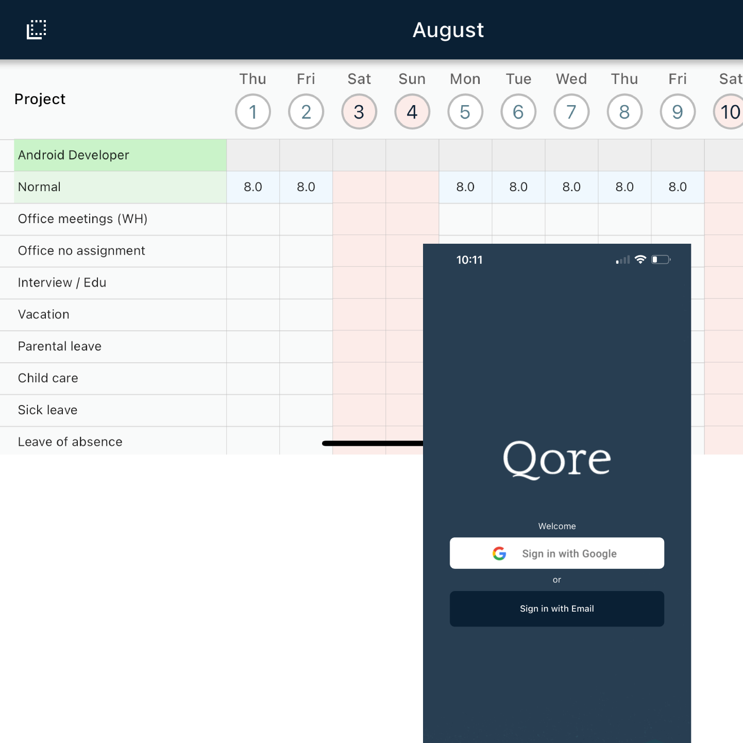
Task: Select day 2 Friday circle
Action: (x=306, y=112)
